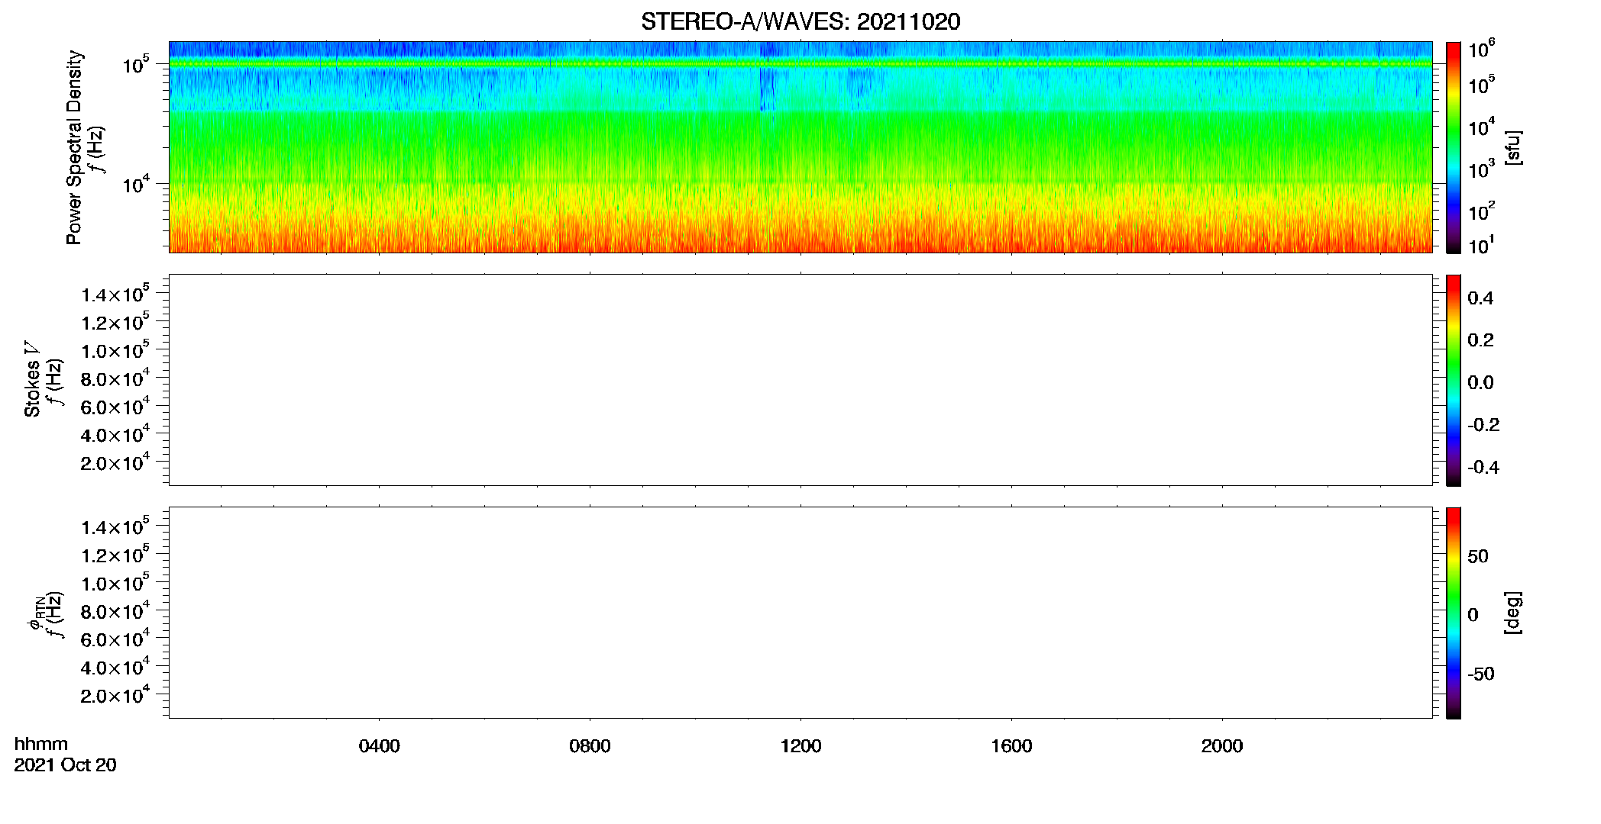1601x824 pixels.
Task: Click the empty Stokes V plot panel
Action: click(800, 380)
